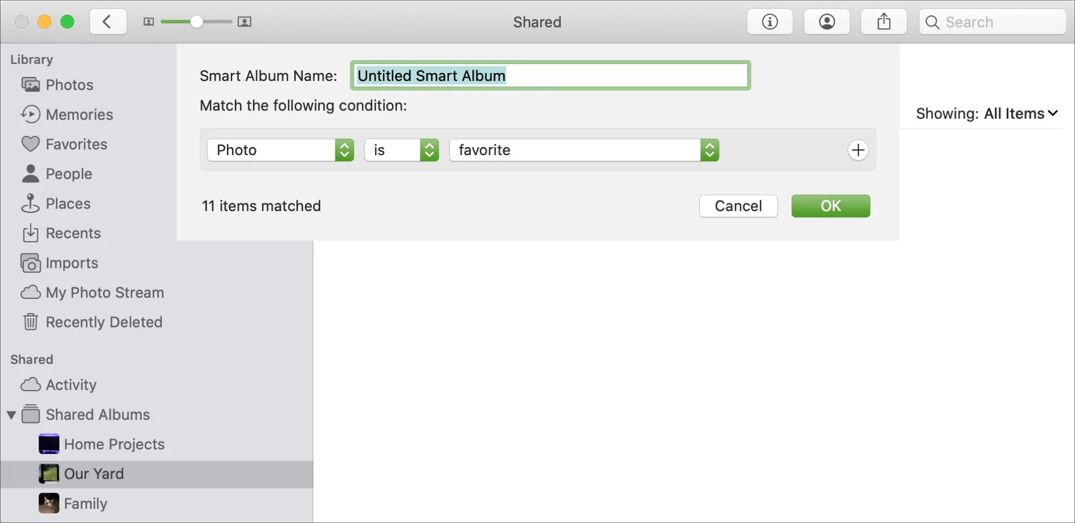Select the Family shared album

(x=85, y=503)
